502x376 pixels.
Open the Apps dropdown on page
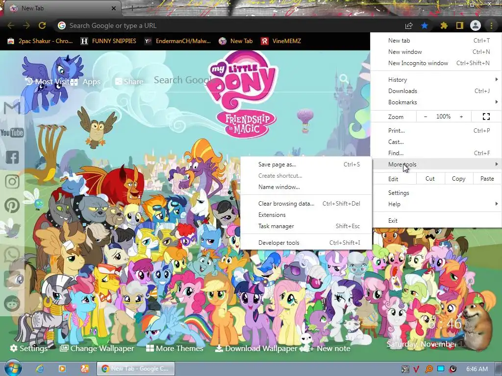point(85,82)
